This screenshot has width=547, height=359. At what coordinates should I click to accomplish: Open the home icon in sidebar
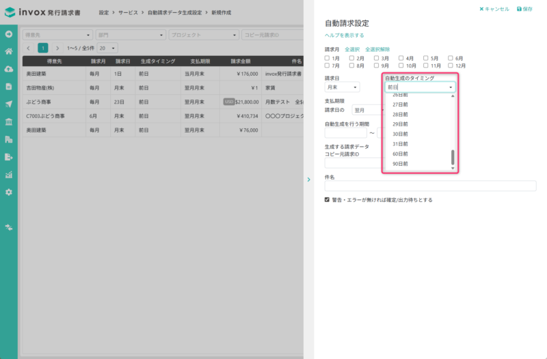click(9, 51)
